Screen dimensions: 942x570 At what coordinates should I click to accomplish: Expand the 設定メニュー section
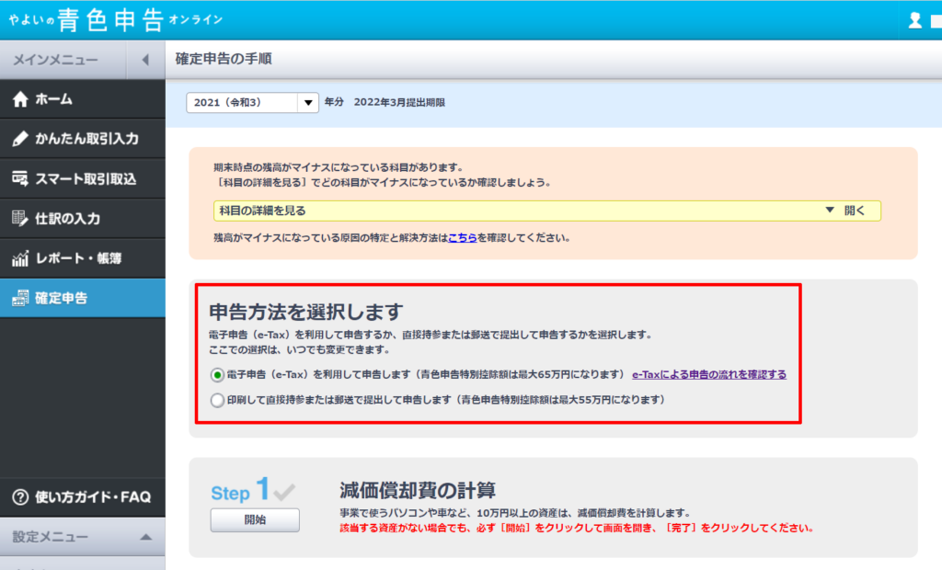pos(82,536)
